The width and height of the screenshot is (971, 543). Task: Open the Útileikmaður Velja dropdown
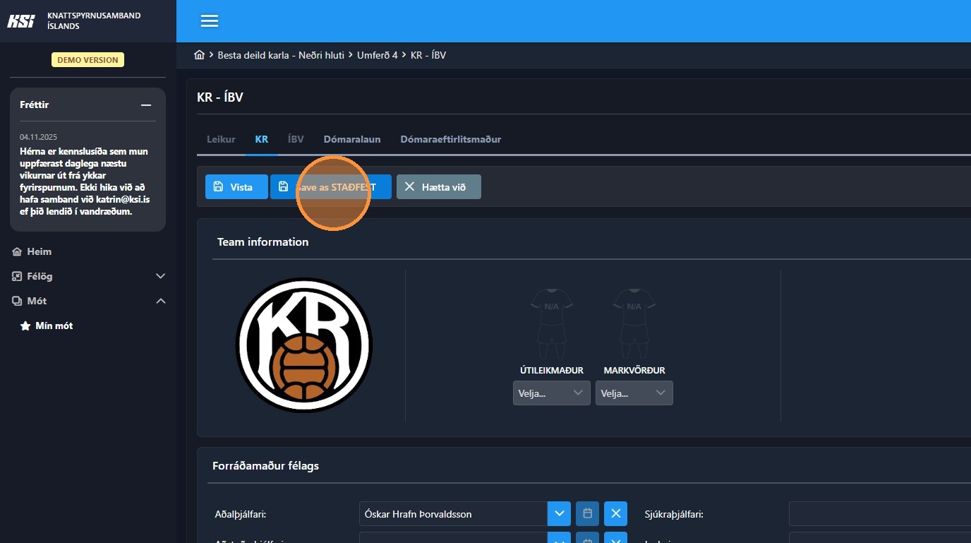[x=551, y=393]
